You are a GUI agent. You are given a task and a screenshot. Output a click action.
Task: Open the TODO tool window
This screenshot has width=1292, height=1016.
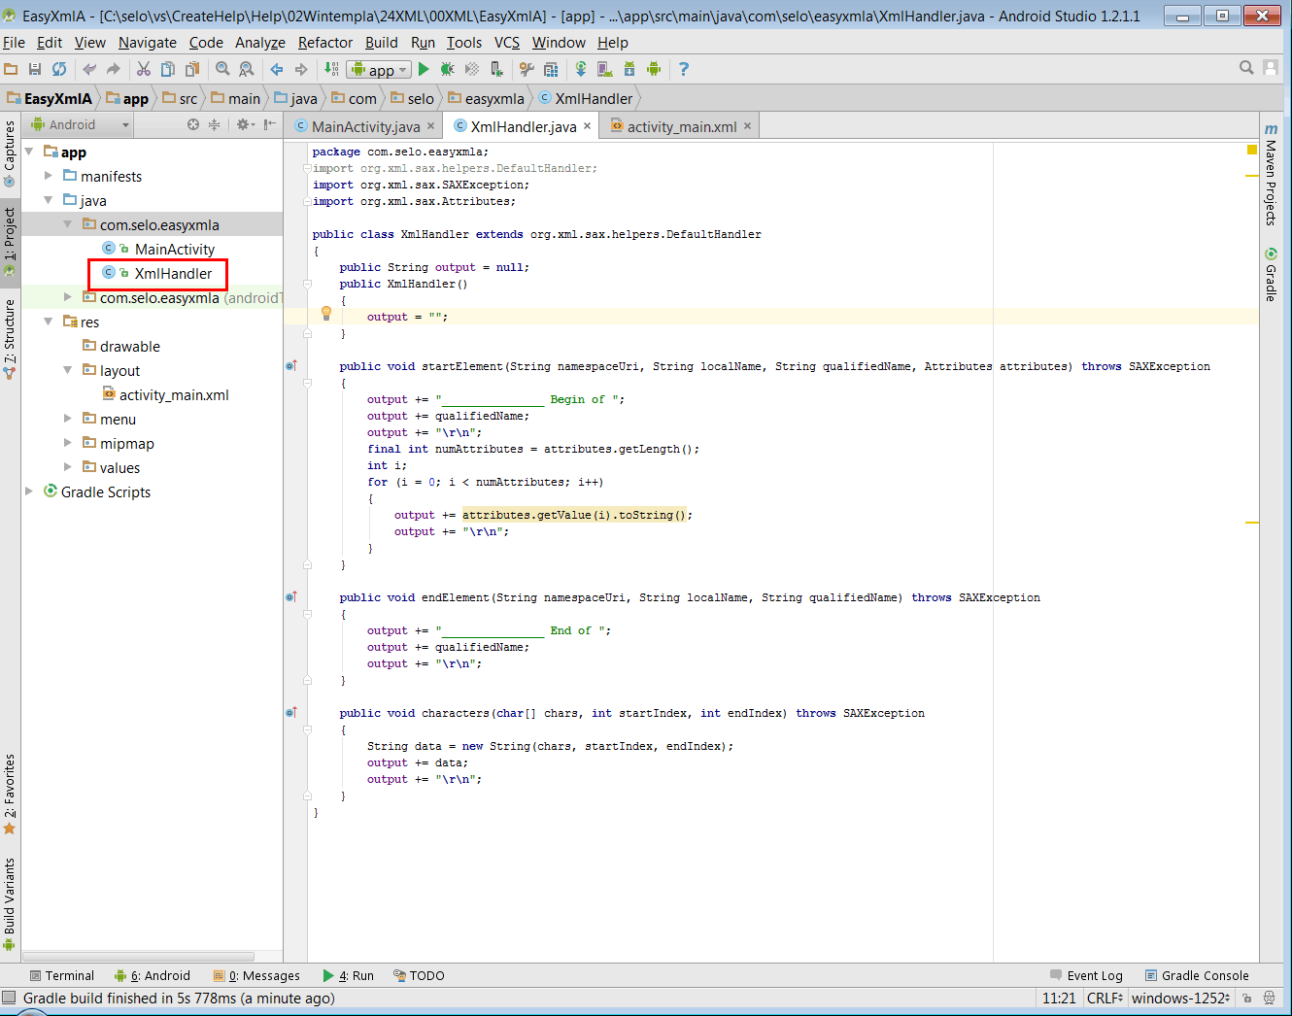tap(419, 976)
